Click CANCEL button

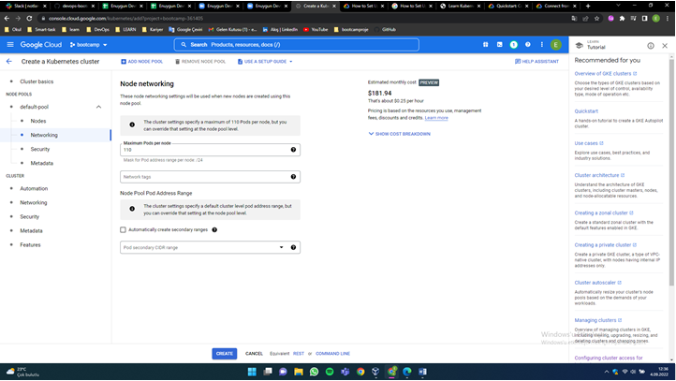tap(254, 354)
